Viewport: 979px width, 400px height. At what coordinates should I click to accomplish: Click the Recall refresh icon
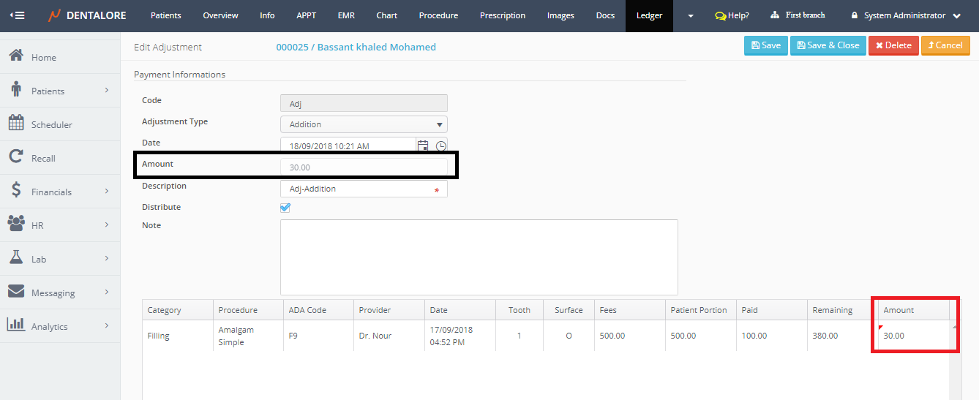click(15, 157)
